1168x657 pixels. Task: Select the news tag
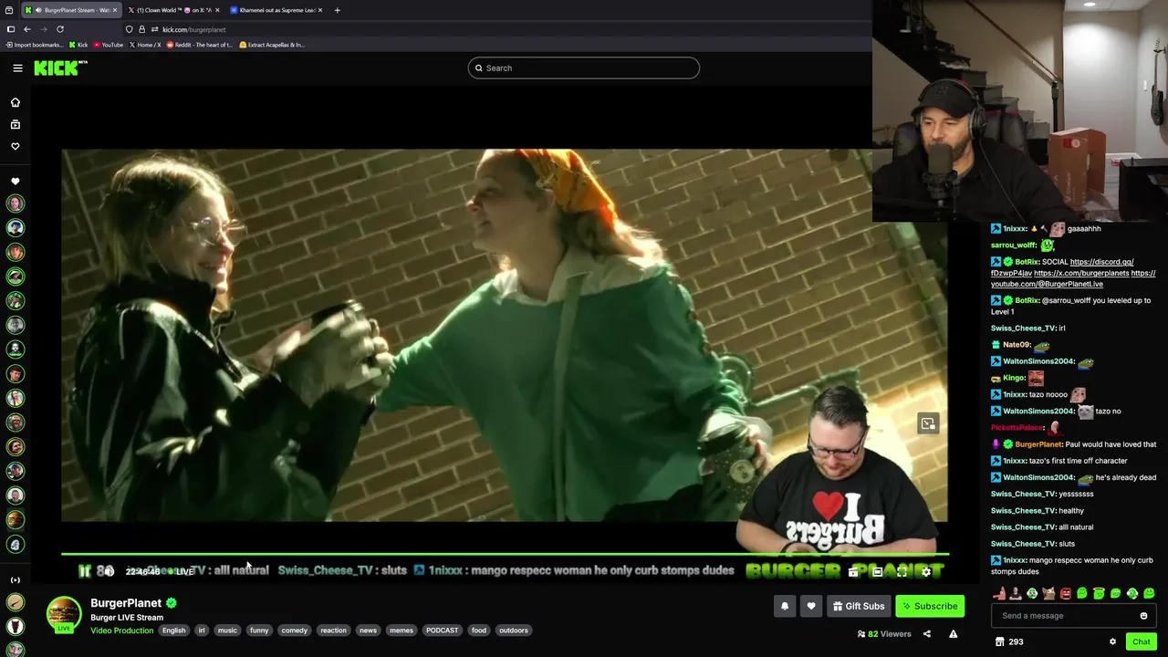coord(368,631)
